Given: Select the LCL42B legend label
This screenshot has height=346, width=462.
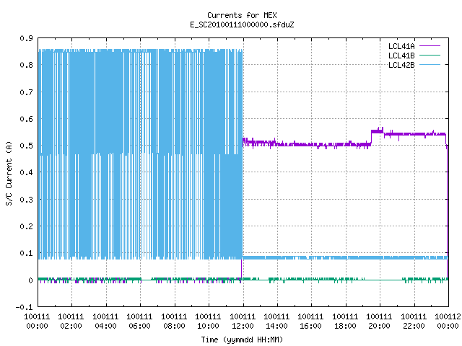Looking at the screenshot, I should (401, 65).
